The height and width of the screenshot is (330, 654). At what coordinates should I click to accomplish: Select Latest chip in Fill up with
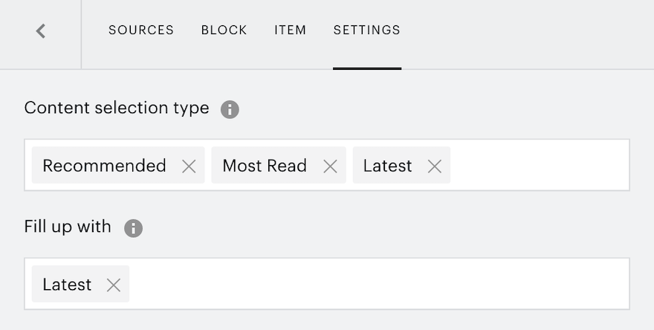pyautogui.click(x=67, y=285)
